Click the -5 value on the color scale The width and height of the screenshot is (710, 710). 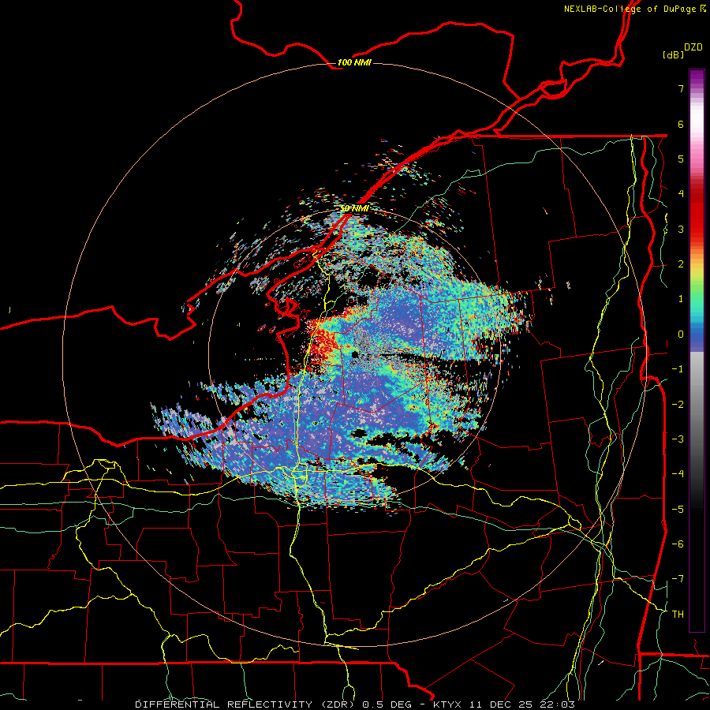click(678, 510)
